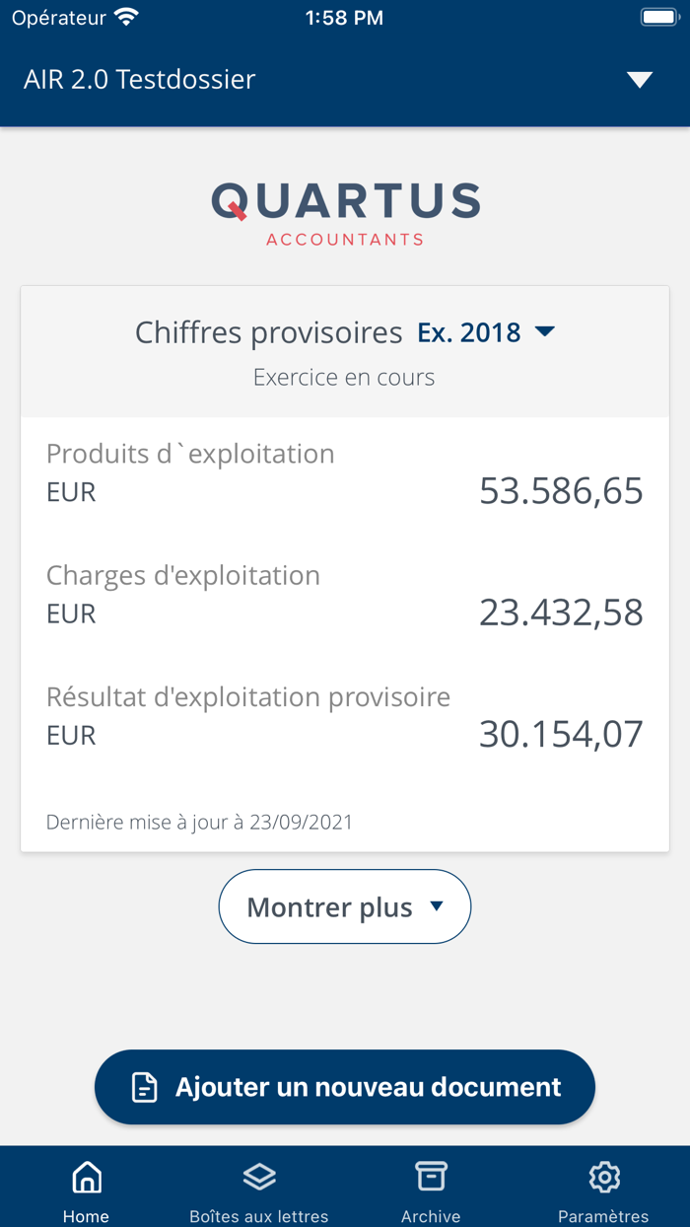This screenshot has width=690, height=1227.
Task: Tap the Dernière mise à jour date text
Action: point(200,822)
